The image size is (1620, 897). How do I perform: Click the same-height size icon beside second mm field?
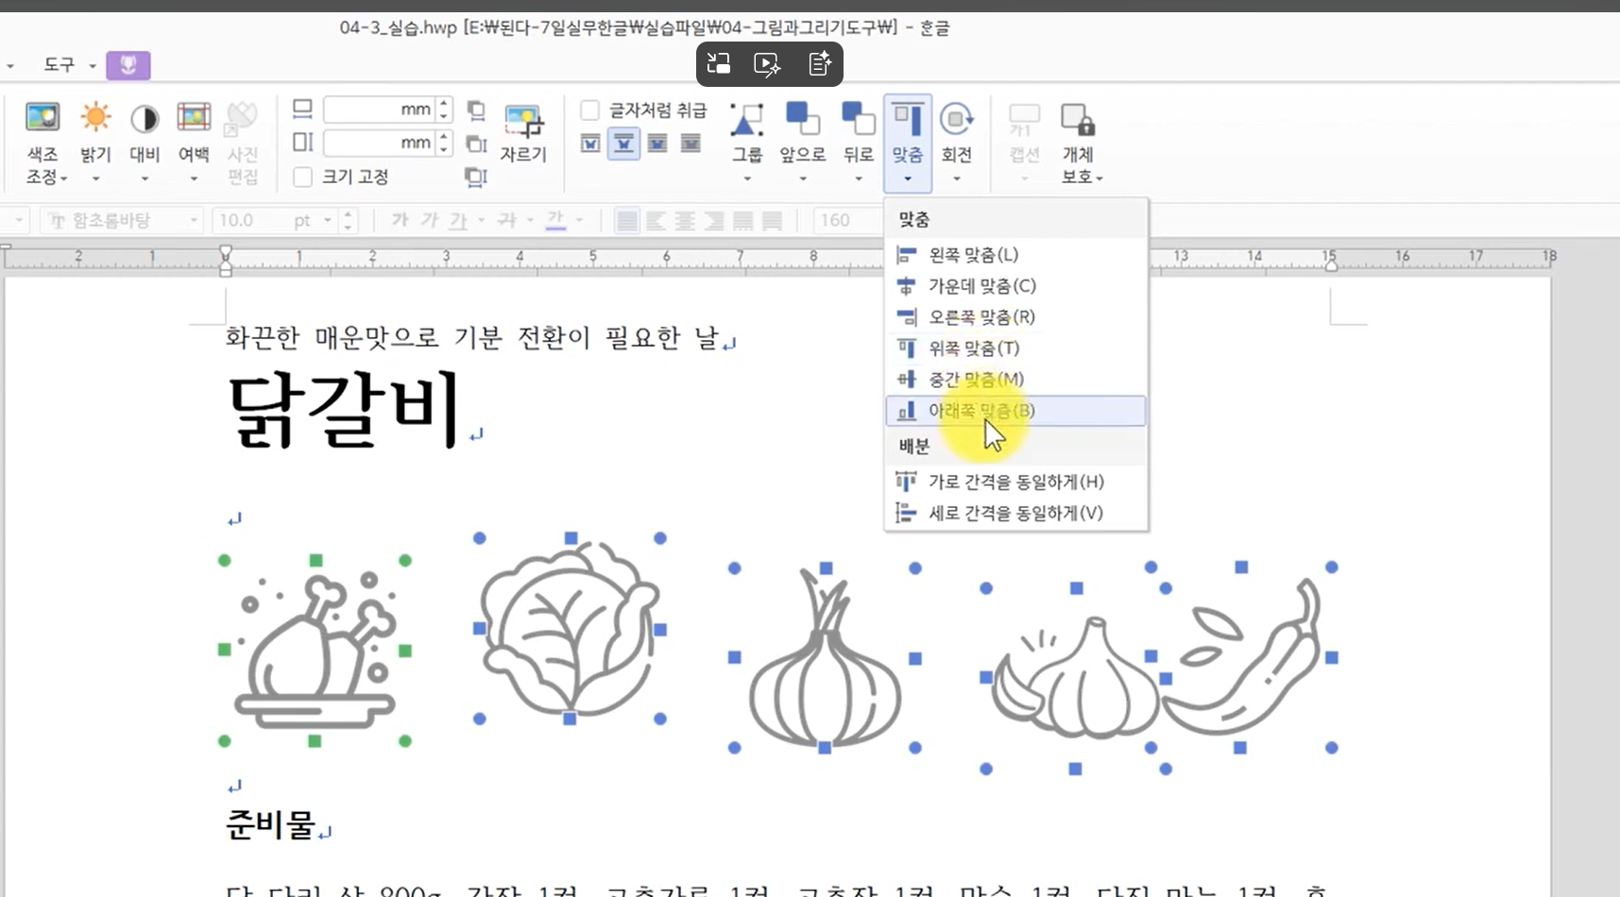point(476,144)
